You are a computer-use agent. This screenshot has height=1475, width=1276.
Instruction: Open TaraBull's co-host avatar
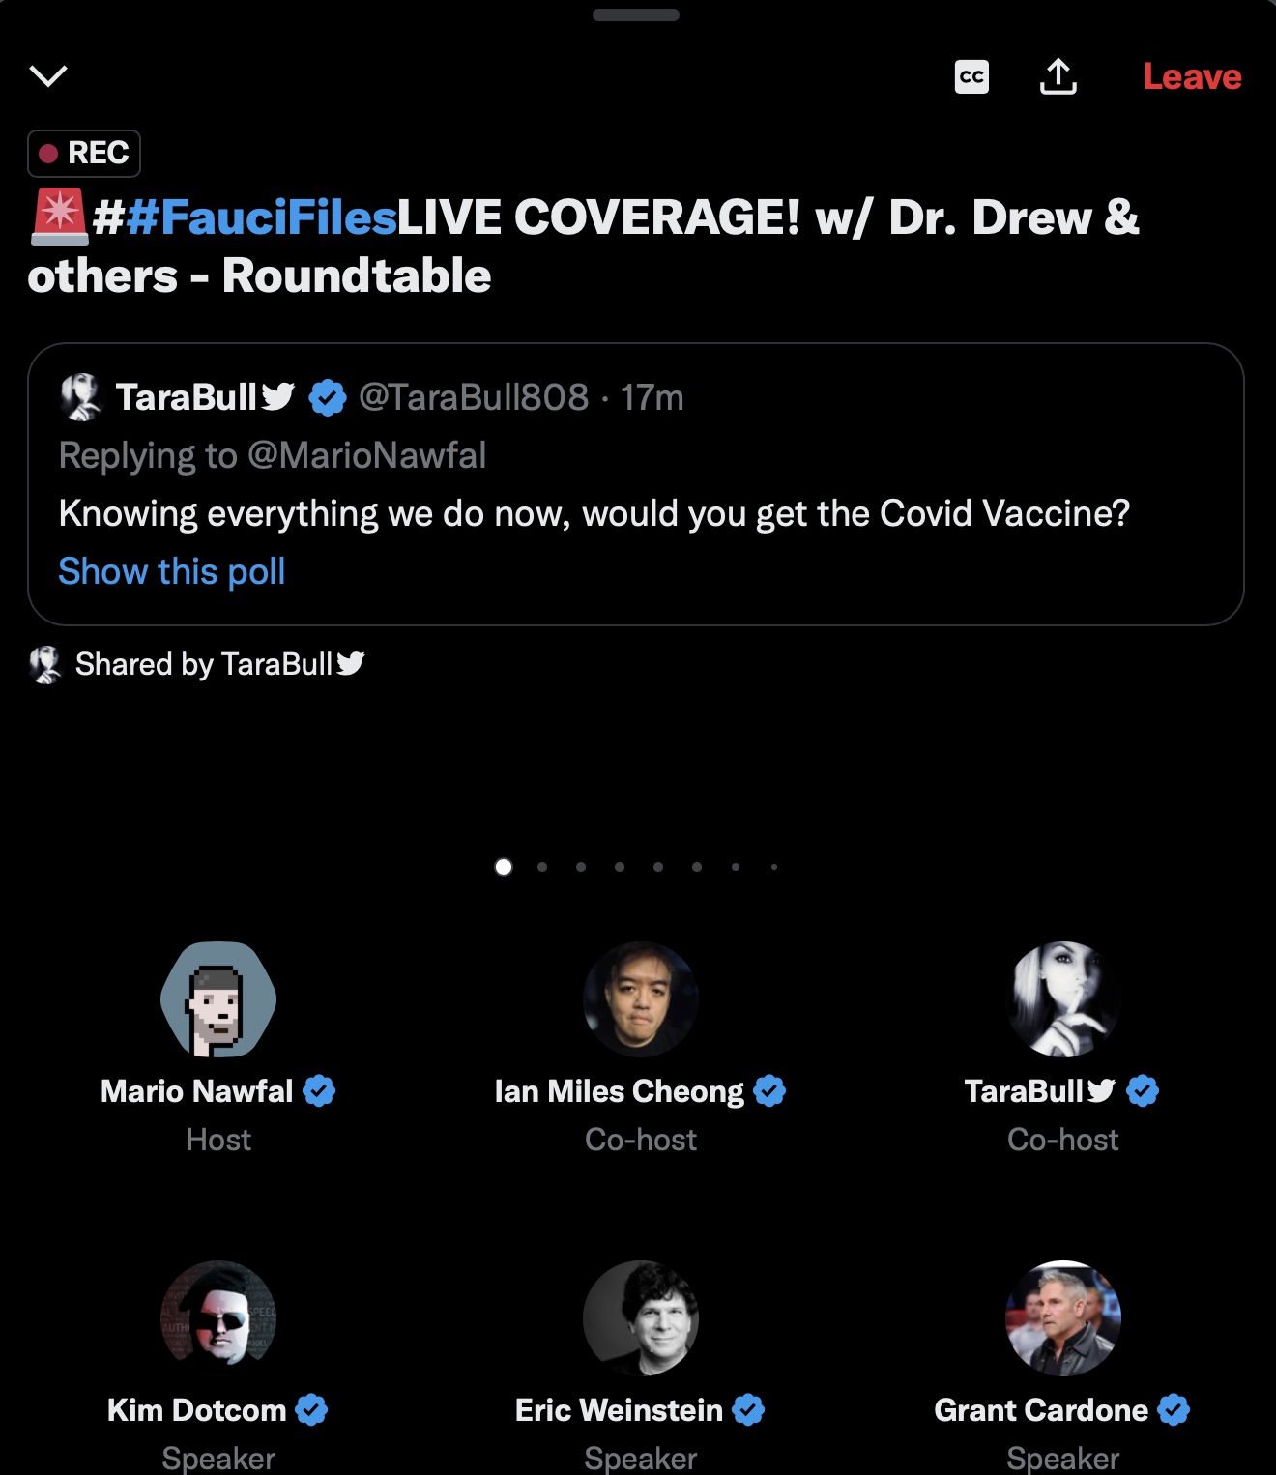[x=1062, y=999]
